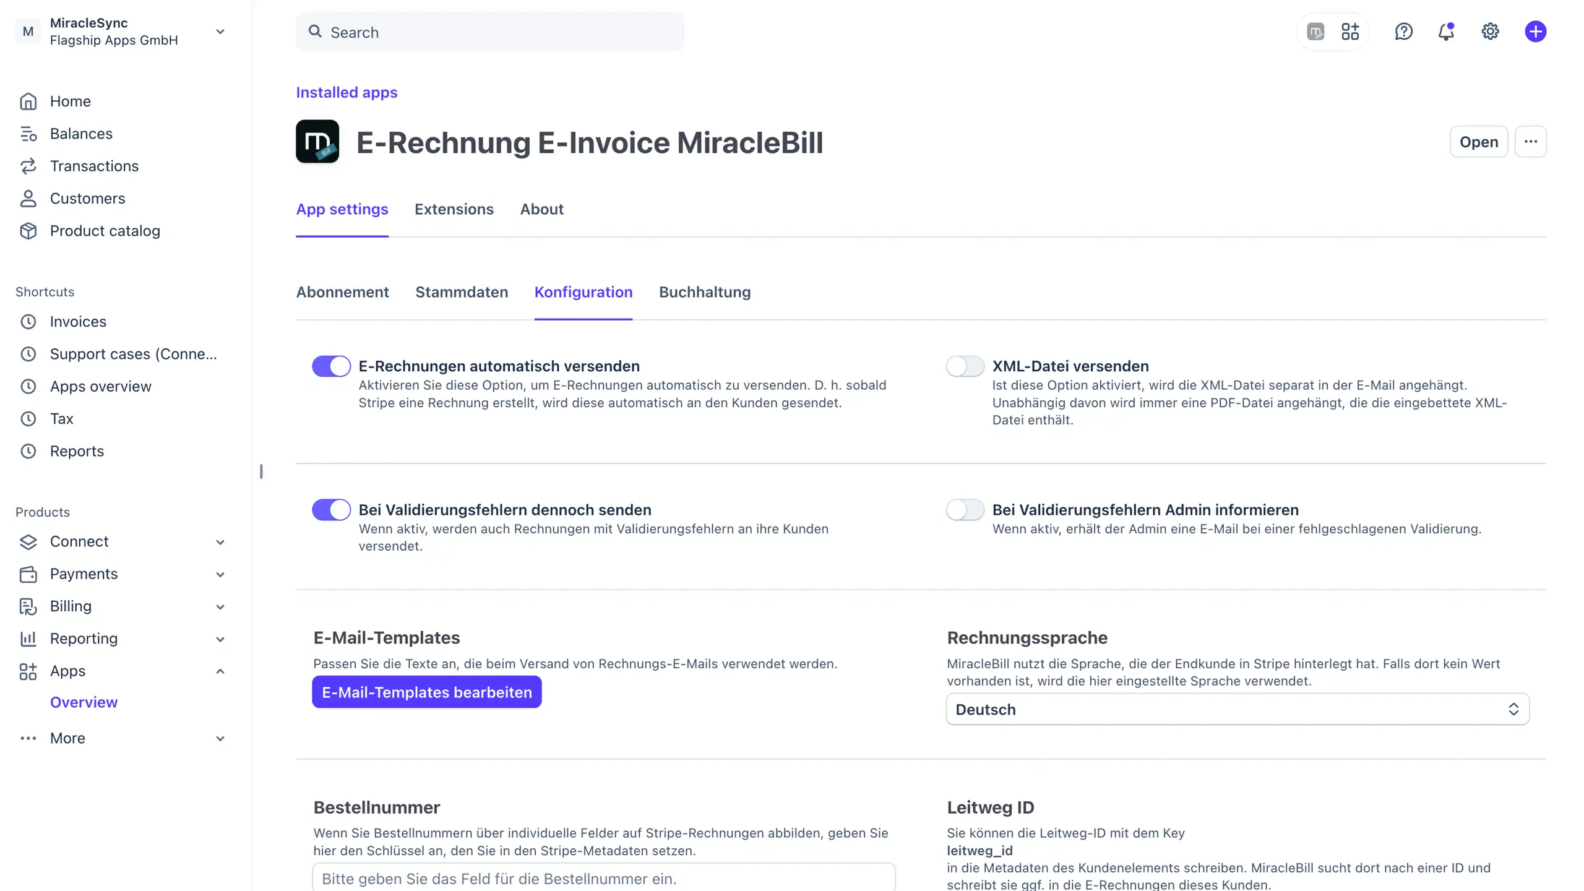Disable E-Rechnungen automatisch versenden toggle
The height and width of the screenshot is (891, 1584).
click(x=331, y=366)
